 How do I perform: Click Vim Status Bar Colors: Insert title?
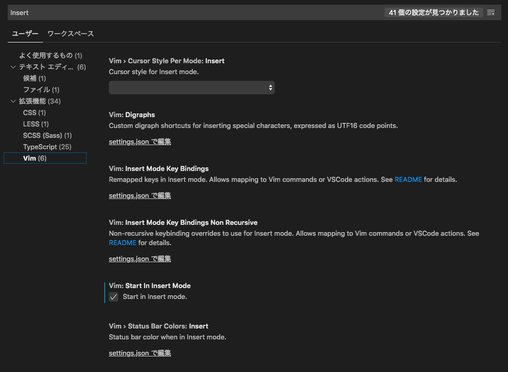click(159, 326)
